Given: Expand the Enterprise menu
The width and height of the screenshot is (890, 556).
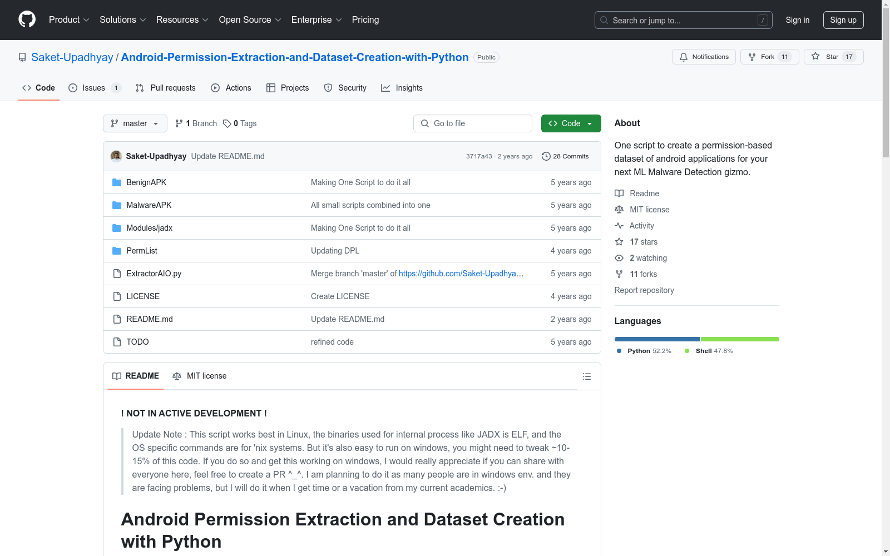Looking at the screenshot, I should tap(317, 20).
